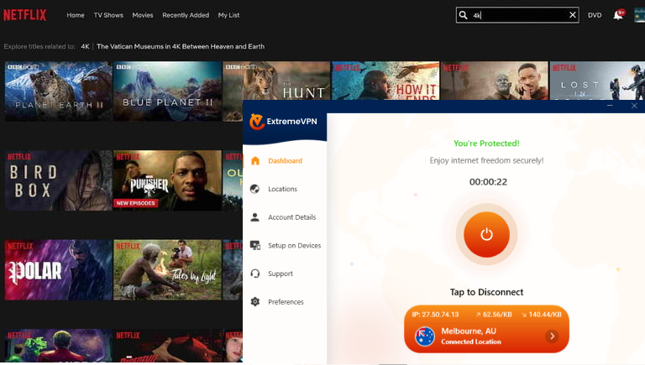Select the Dashboard label in ExtremeVPN
The image size is (645, 365).
click(x=285, y=161)
